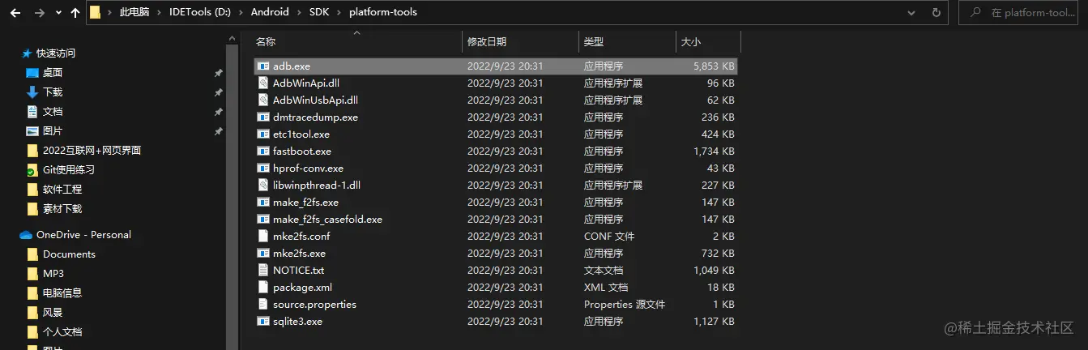This screenshot has height=350, width=1088.
Task: Click the NOTICE.txt file icon
Action: 263,270
